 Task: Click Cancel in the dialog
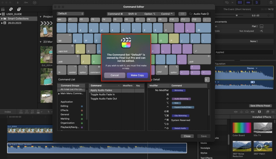click(x=115, y=75)
